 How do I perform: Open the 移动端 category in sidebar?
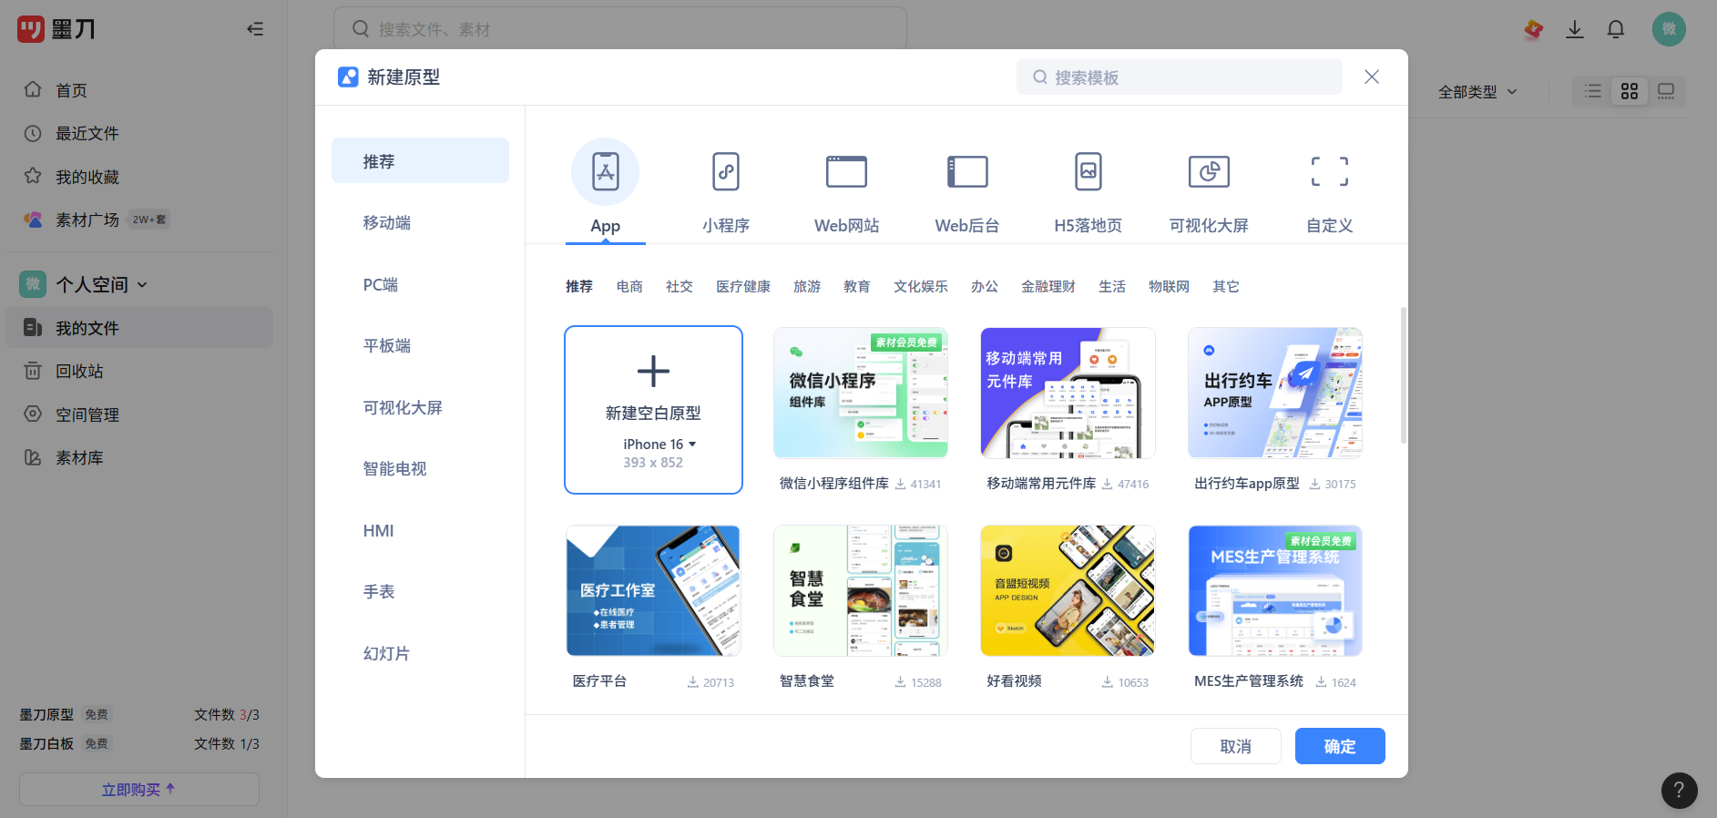pos(387,223)
